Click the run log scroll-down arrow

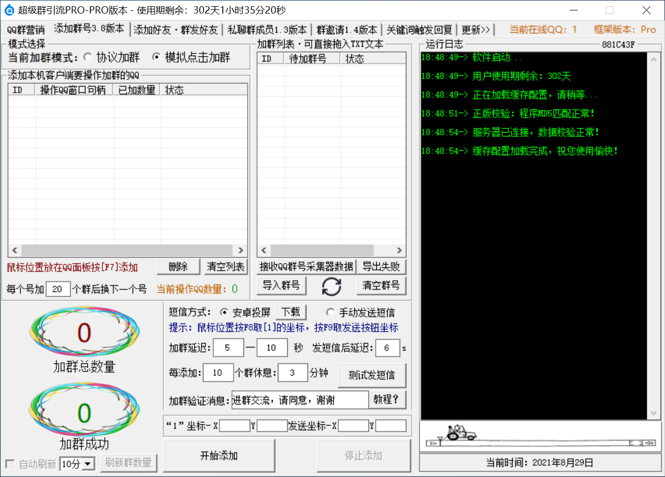[654, 413]
